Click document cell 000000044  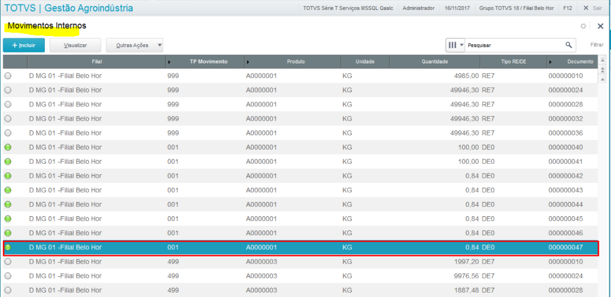pyautogui.click(x=566, y=205)
